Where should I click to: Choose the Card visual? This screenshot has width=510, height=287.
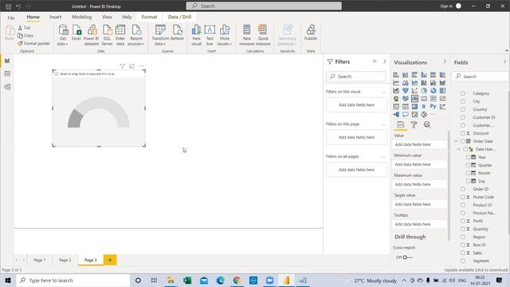pos(424,99)
